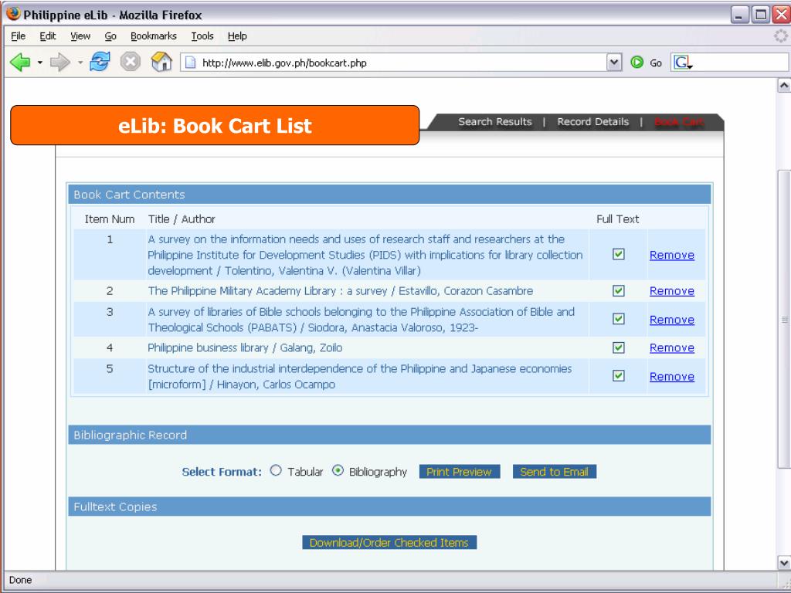
Task: Click the title starting 'The Philippine Military Academy Library'
Action: [x=340, y=291]
